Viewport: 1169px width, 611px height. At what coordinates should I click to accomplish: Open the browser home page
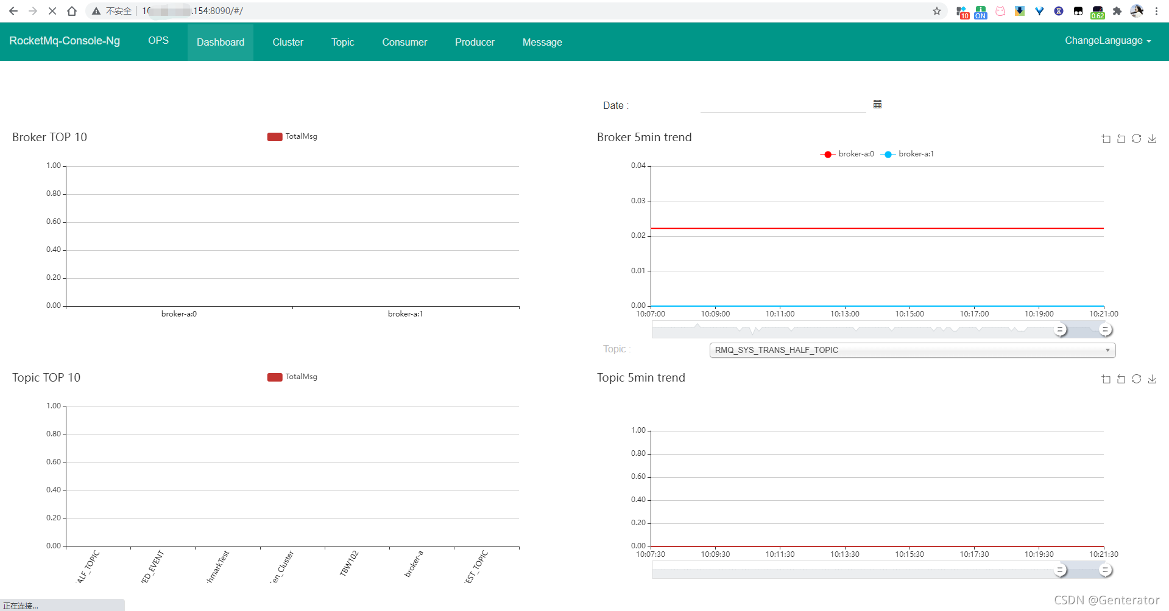click(72, 11)
